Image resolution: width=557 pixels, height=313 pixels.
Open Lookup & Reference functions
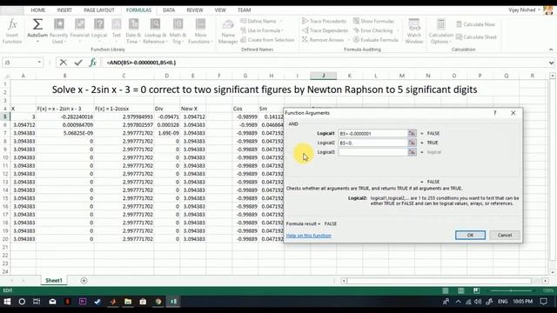point(155,31)
